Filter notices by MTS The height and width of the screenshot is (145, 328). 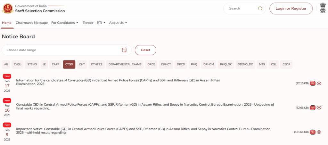point(262,65)
